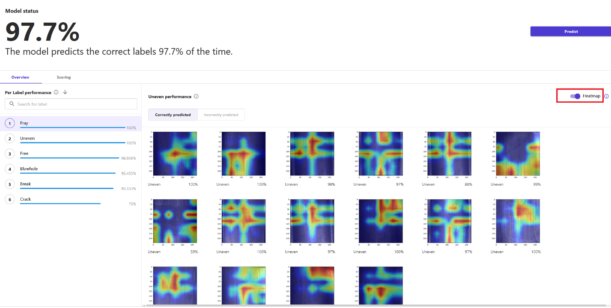This screenshot has height=308, width=611.
Task: Select the Break label row
Action: (x=71, y=184)
